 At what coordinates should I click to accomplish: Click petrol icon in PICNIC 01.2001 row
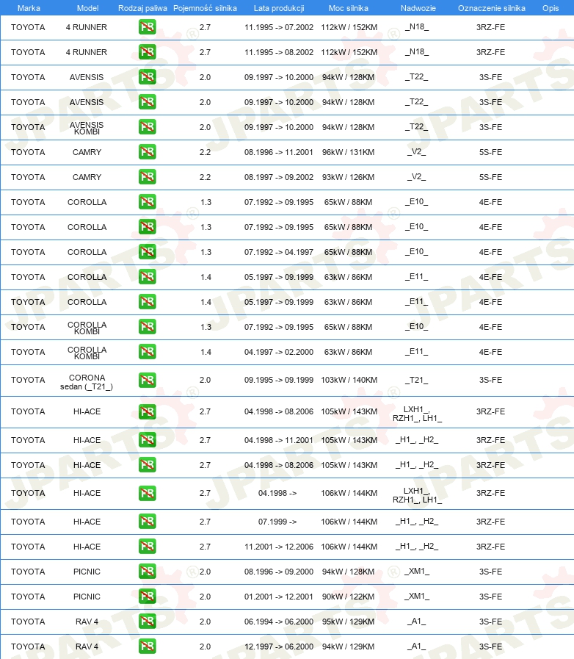coord(147,597)
